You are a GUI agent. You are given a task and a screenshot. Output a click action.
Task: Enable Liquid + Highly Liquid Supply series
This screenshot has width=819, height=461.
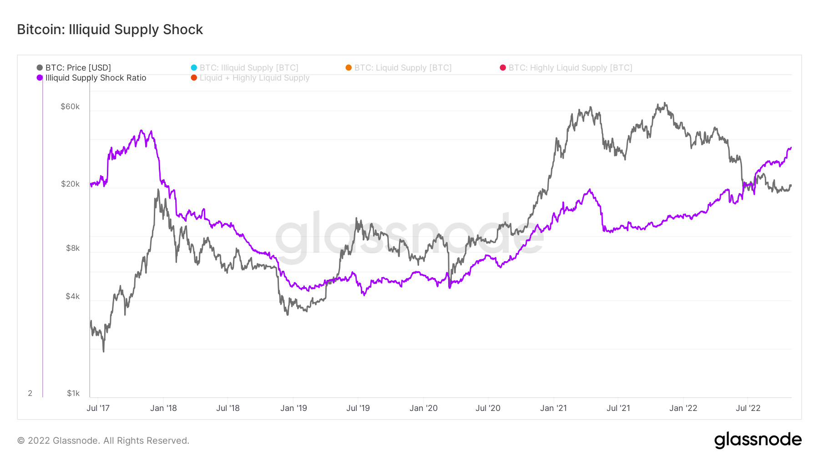(254, 78)
